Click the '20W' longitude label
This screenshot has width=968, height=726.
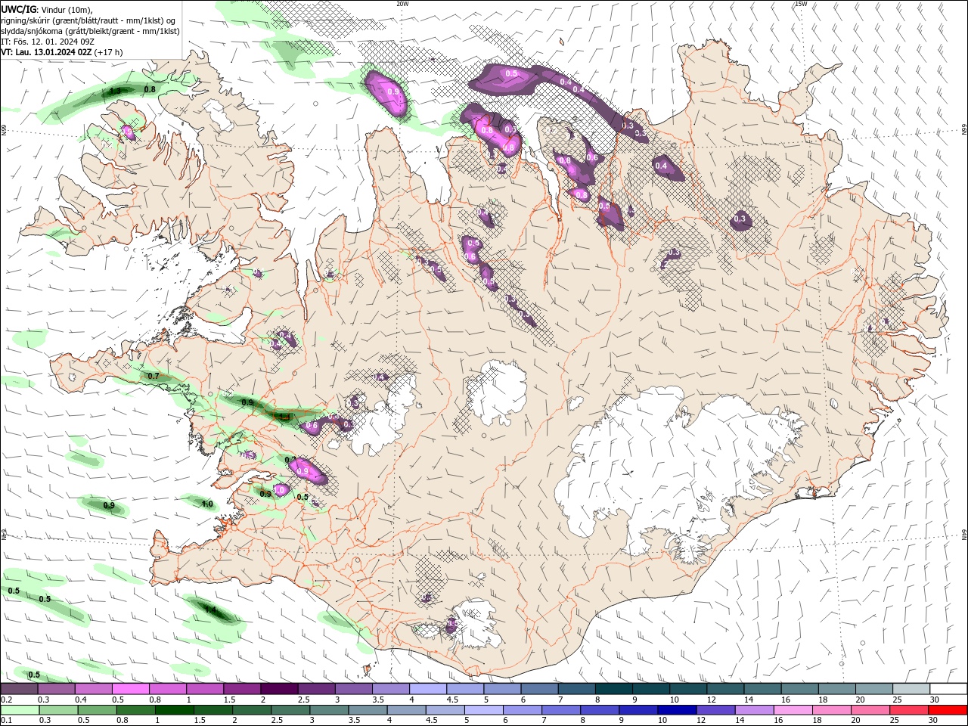click(x=402, y=4)
